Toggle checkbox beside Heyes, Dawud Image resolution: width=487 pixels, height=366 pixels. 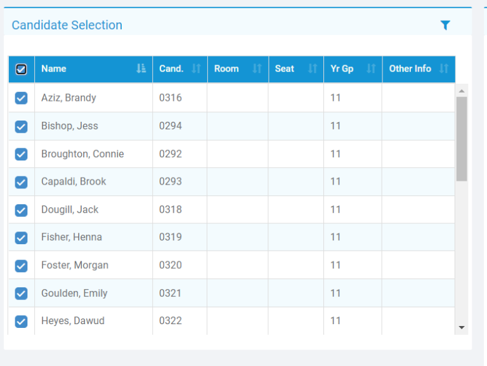click(x=21, y=321)
